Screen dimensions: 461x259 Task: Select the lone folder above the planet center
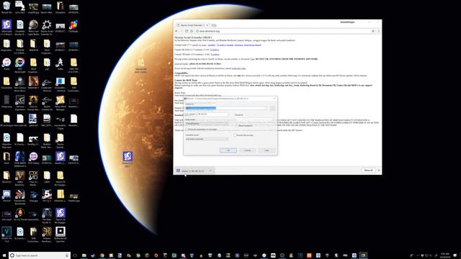coord(141,65)
